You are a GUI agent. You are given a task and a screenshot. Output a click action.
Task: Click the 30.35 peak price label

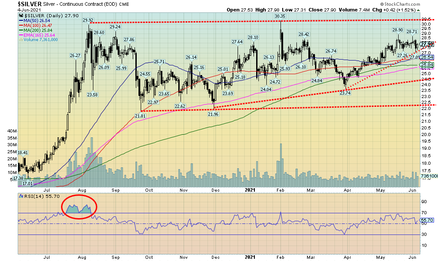(279, 16)
